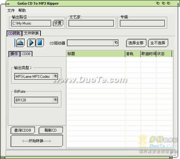Screen dimensions: 180x159
Task: Play the selected track with the play icon
Action: pyautogui.click(x=31, y=43)
